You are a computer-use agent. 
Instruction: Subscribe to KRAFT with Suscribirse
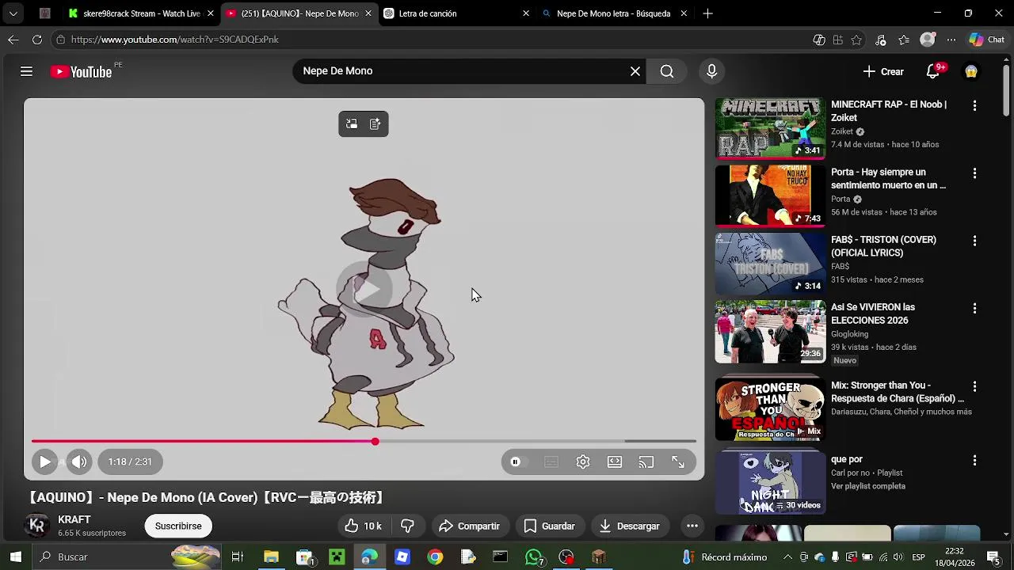178,526
